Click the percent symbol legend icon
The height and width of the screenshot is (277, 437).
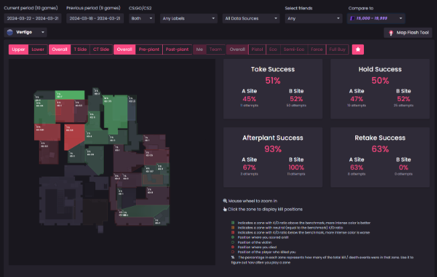point(233,257)
